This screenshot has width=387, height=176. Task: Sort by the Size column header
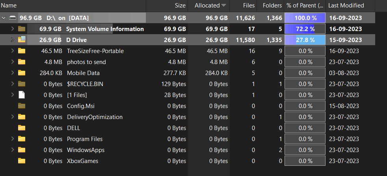167,5
